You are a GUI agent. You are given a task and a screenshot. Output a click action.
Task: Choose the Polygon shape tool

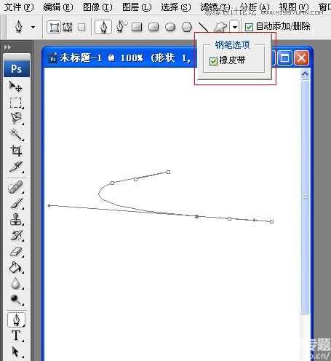click(x=187, y=27)
